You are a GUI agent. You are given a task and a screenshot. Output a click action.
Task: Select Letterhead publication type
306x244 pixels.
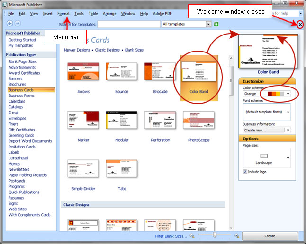[18, 158]
